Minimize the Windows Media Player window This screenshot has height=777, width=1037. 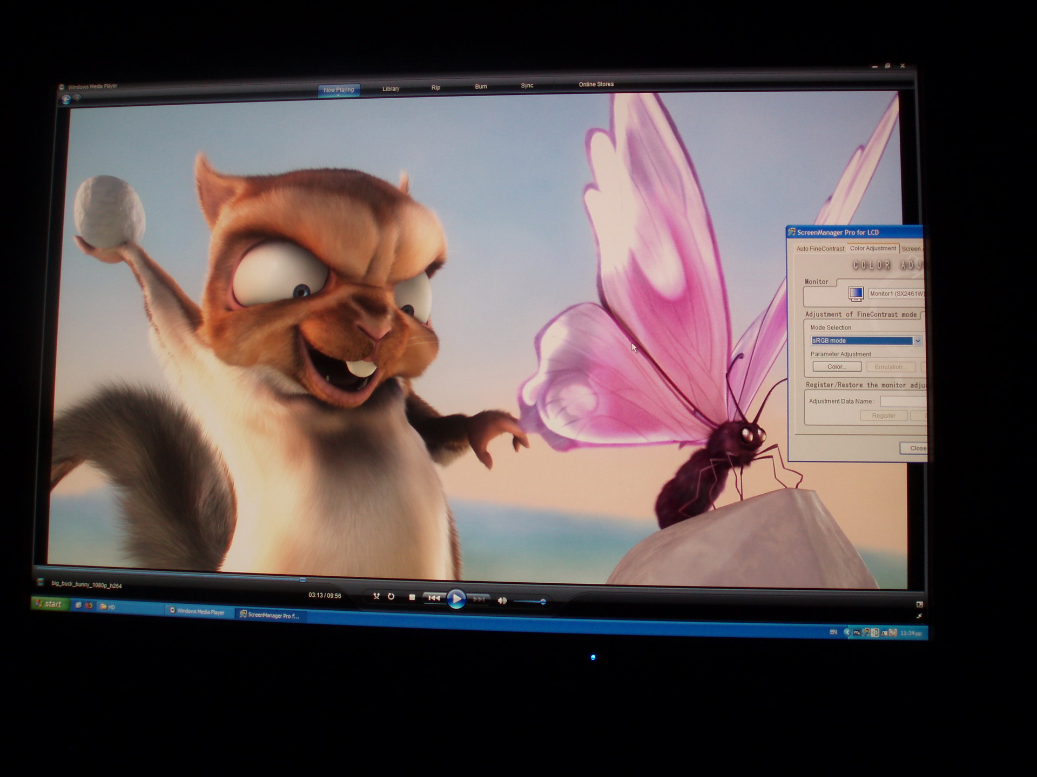click(875, 67)
